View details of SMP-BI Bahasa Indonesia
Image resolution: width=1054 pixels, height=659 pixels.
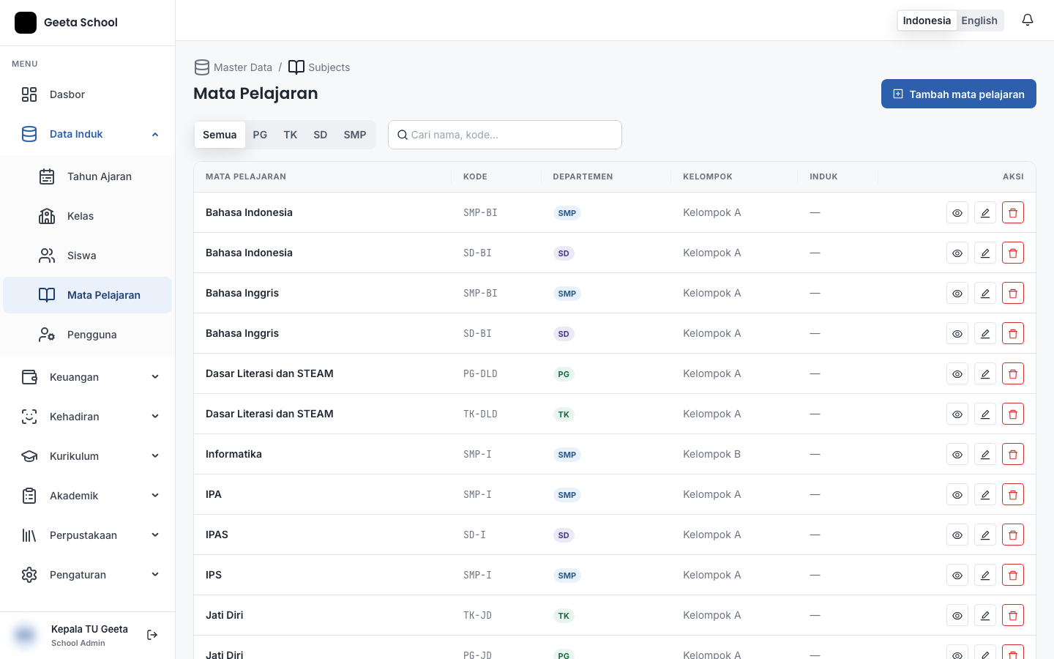[x=957, y=213]
